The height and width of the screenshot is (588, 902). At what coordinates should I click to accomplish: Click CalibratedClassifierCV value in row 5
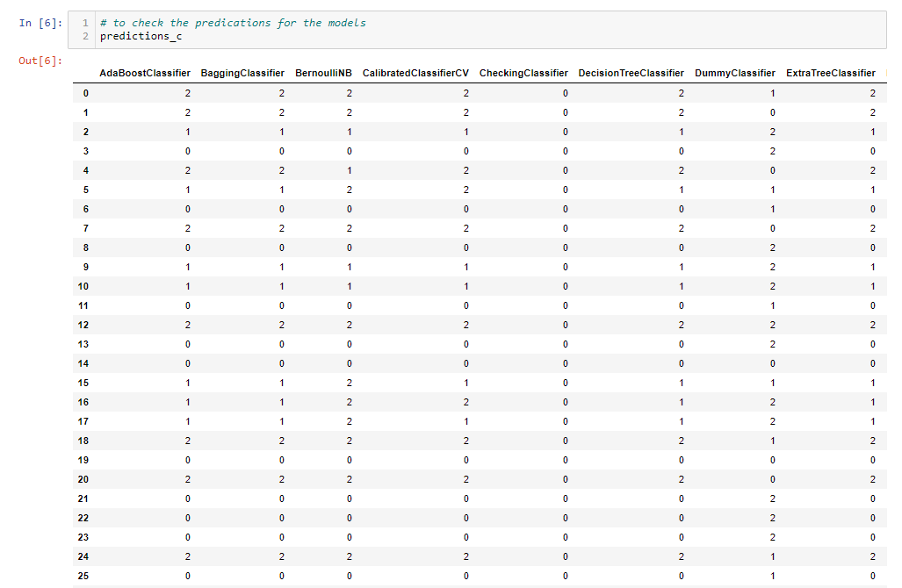tap(466, 190)
